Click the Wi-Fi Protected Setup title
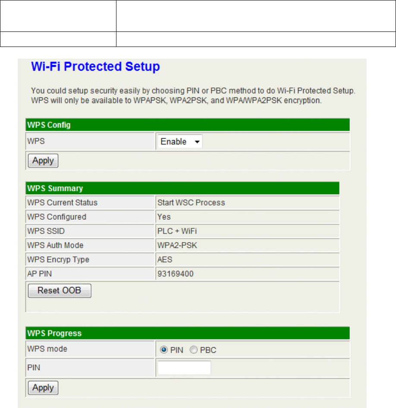 tap(95, 67)
